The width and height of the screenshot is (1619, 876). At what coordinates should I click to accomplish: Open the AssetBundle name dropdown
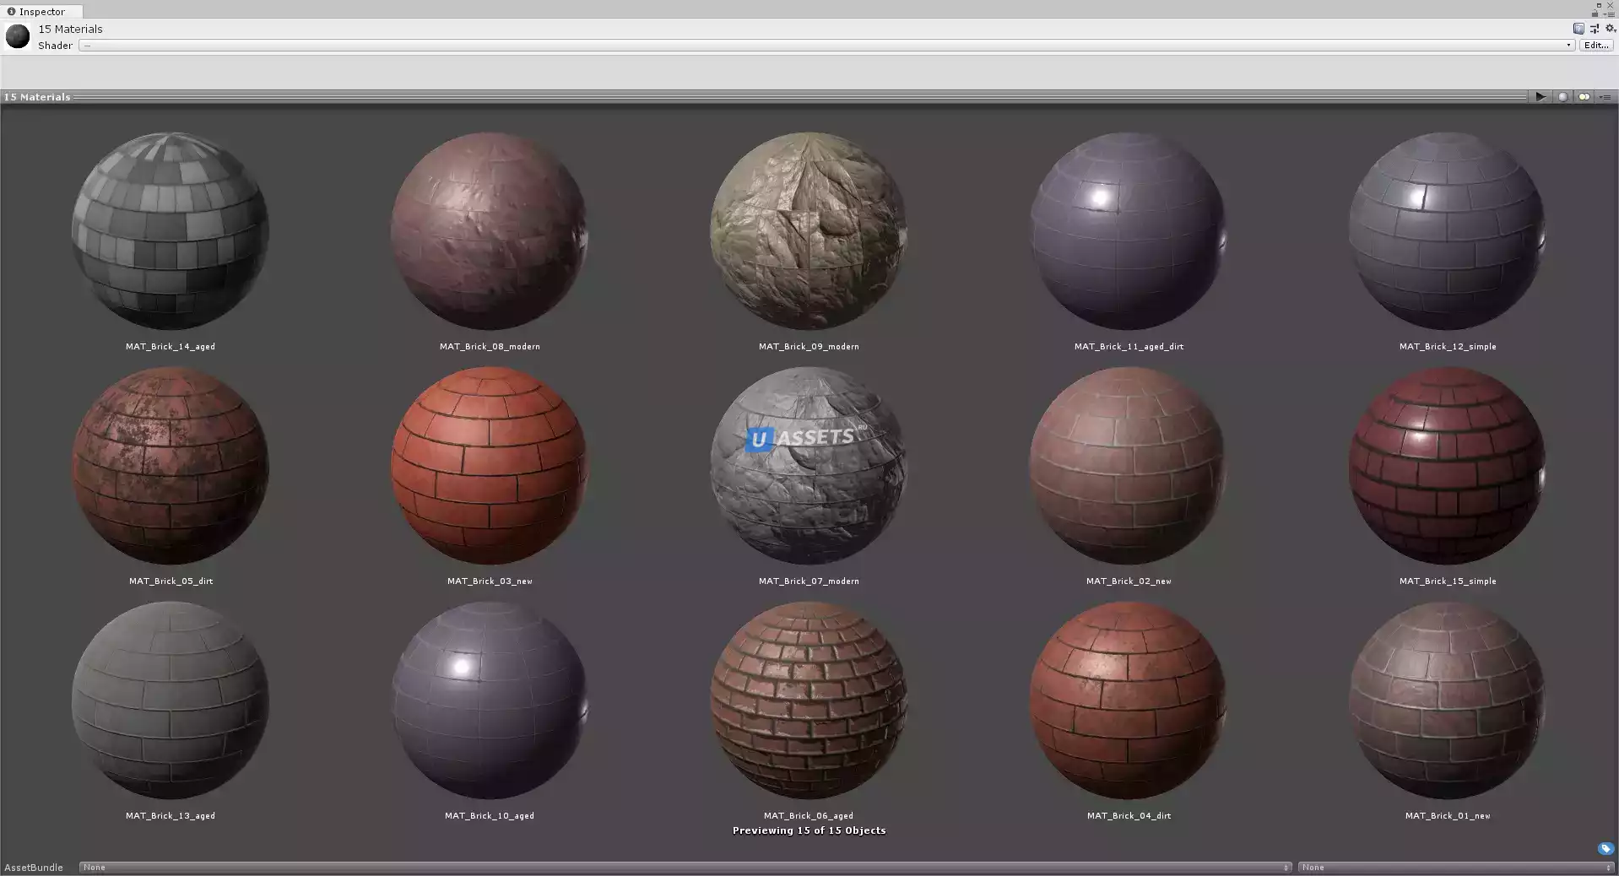tap(685, 868)
